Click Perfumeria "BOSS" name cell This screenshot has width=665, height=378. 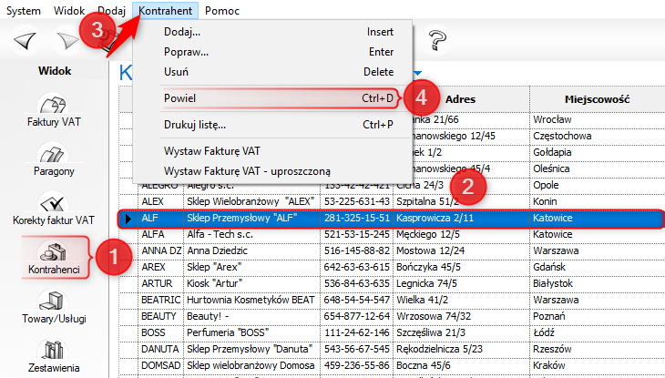[251, 332]
